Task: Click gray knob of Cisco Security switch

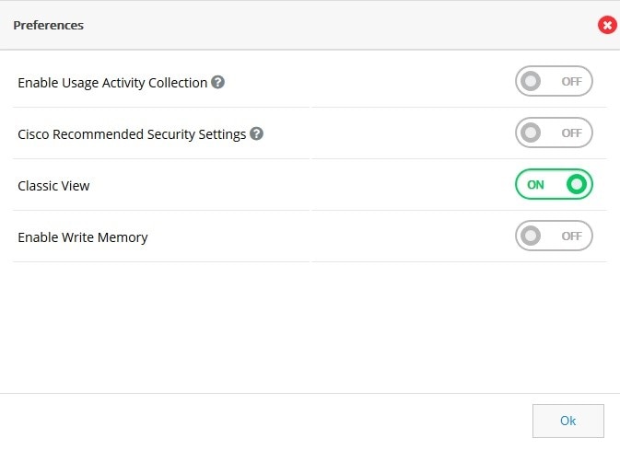Action: 531,133
